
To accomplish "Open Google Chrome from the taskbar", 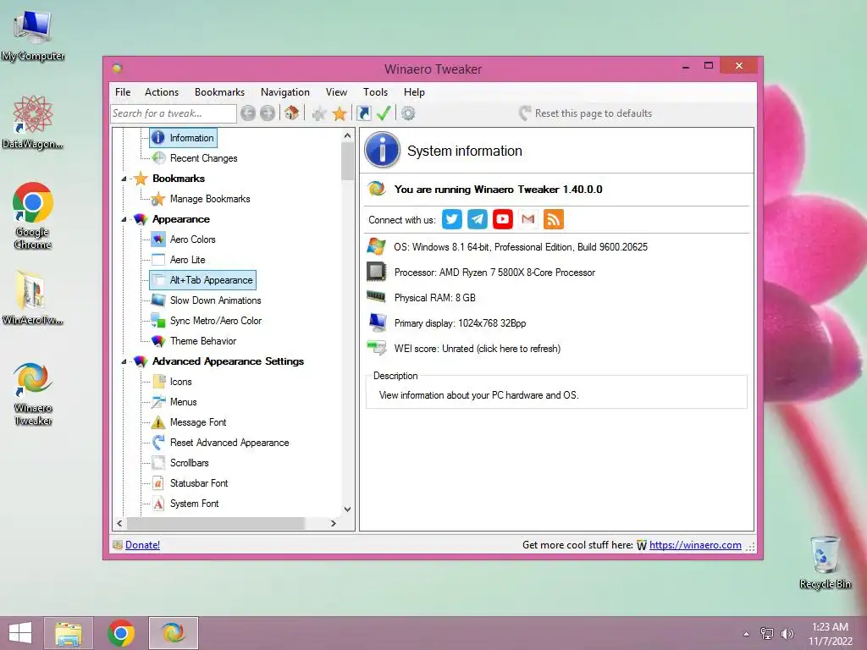I will click(121, 633).
